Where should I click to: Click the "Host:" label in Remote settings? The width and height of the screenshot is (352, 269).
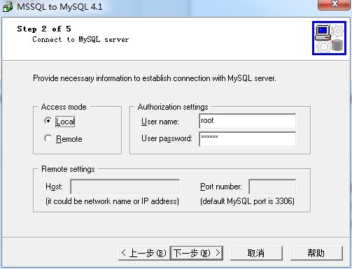pos(54,187)
